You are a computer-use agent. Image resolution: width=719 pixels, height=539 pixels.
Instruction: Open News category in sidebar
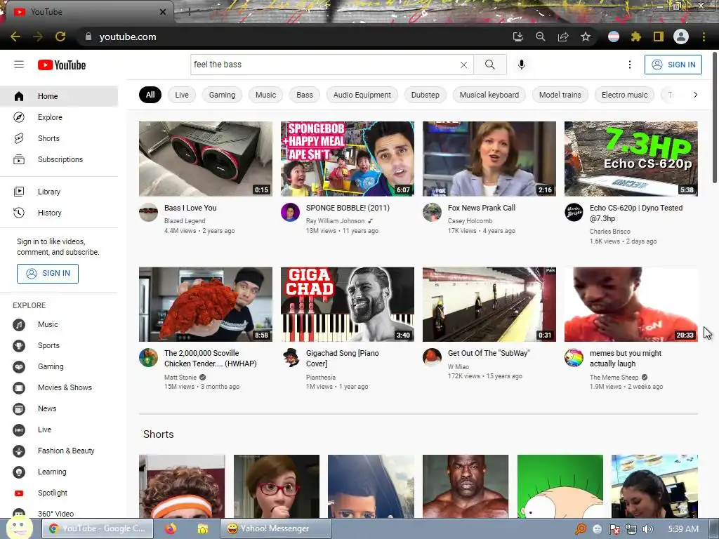pyautogui.click(x=59, y=409)
